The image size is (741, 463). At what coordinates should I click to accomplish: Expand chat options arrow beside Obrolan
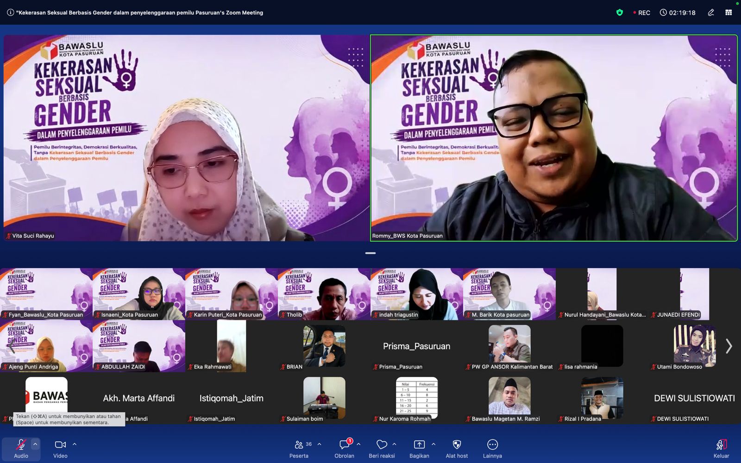click(x=358, y=444)
